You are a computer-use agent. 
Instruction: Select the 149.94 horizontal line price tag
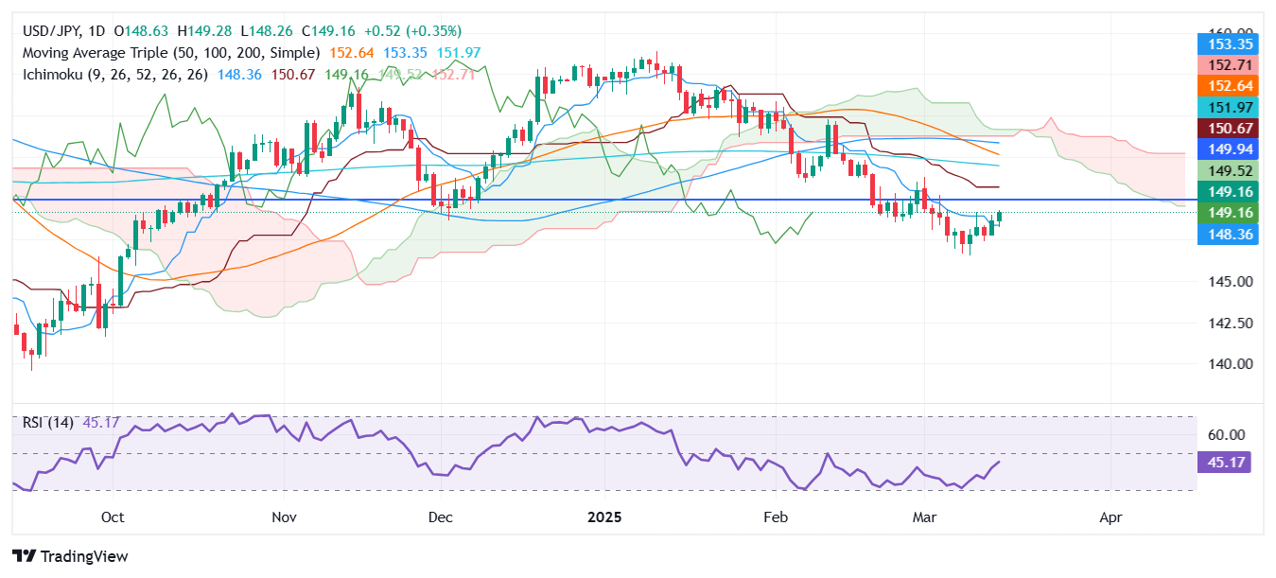point(1230,149)
